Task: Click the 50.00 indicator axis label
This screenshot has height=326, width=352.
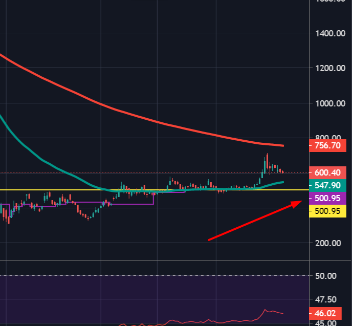Action: tap(326, 276)
